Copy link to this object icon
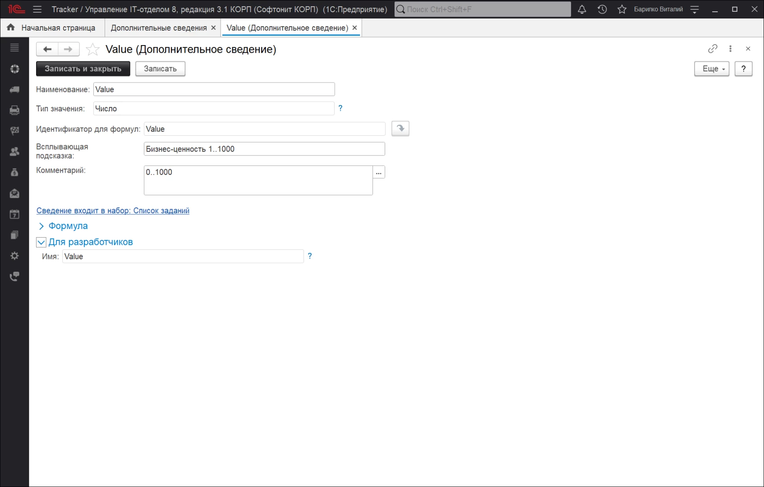The height and width of the screenshot is (487, 764). (x=713, y=49)
